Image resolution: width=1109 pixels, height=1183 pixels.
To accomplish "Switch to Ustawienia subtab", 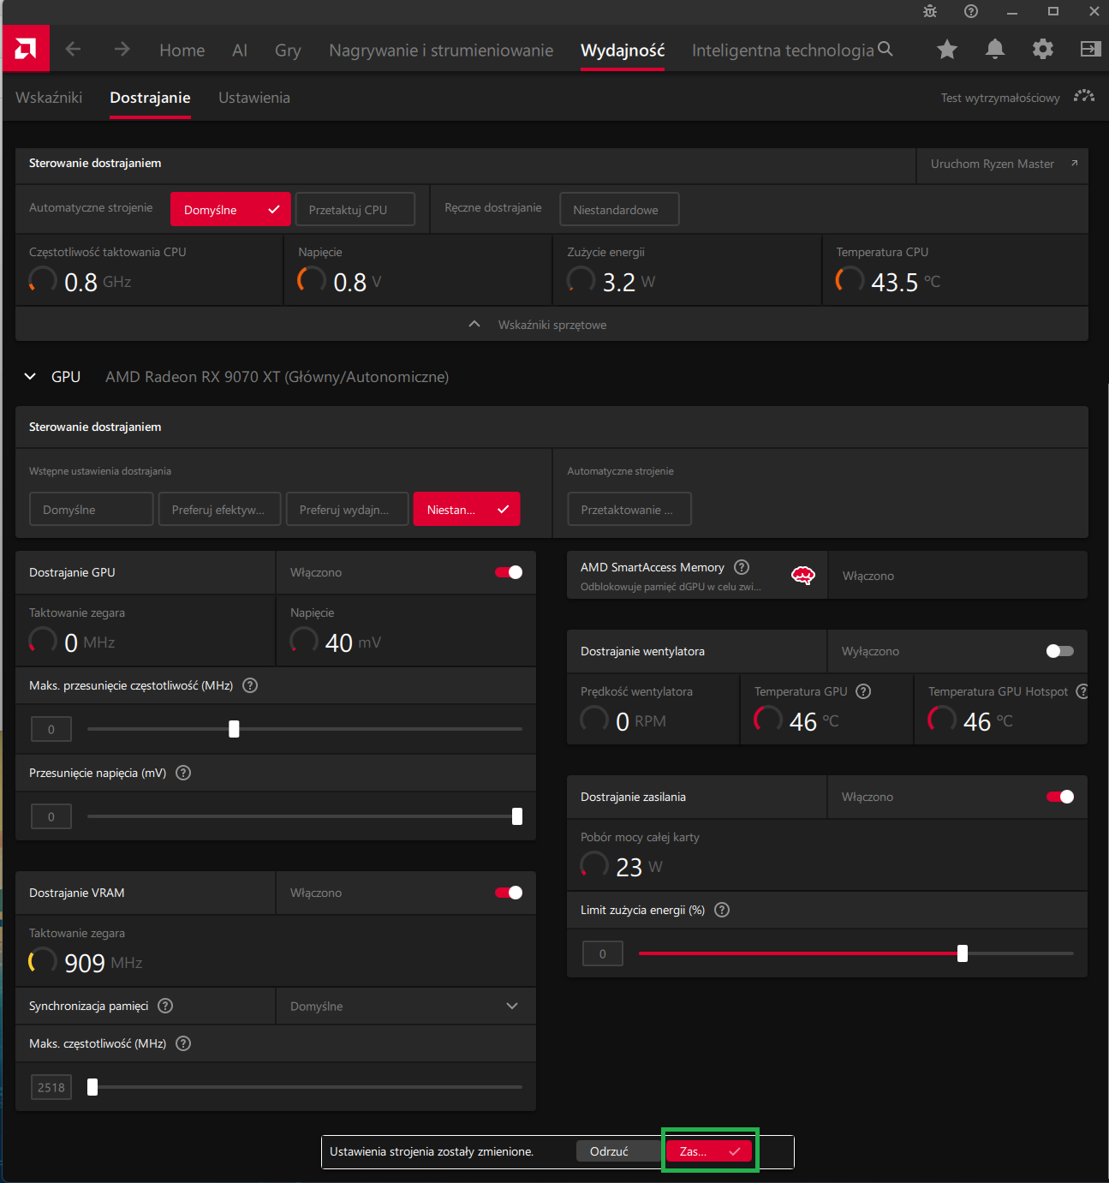I will tap(254, 98).
